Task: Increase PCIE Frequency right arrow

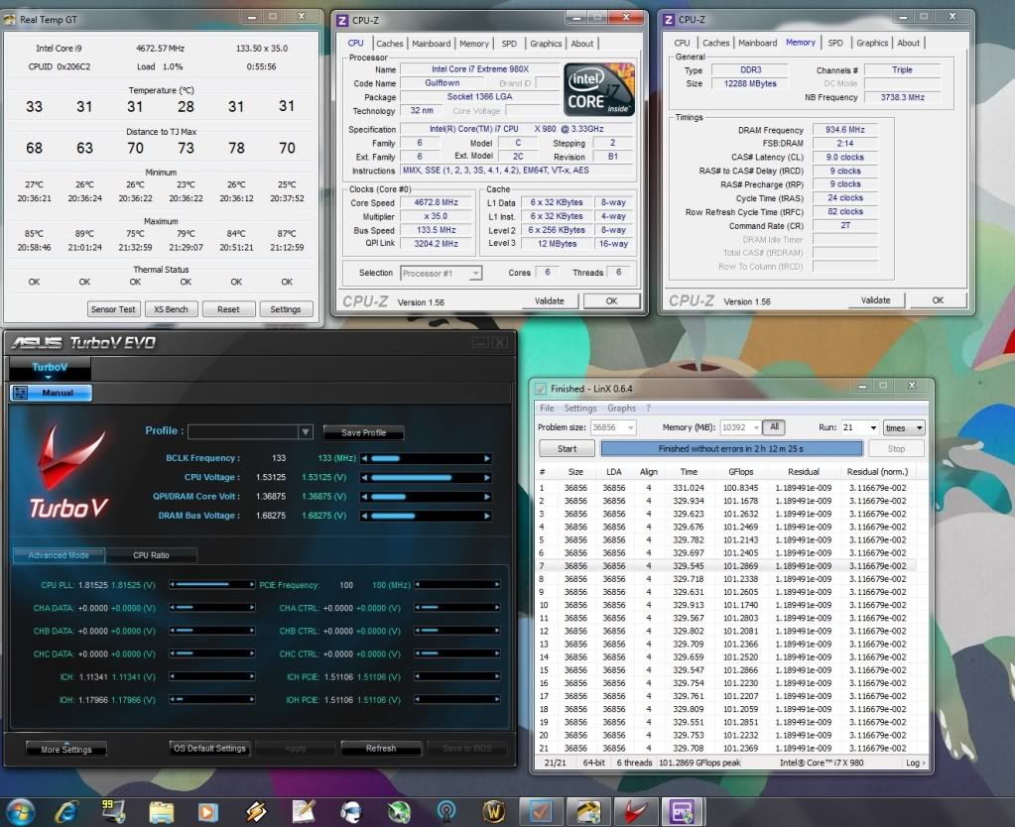Action: coord(496,585)
